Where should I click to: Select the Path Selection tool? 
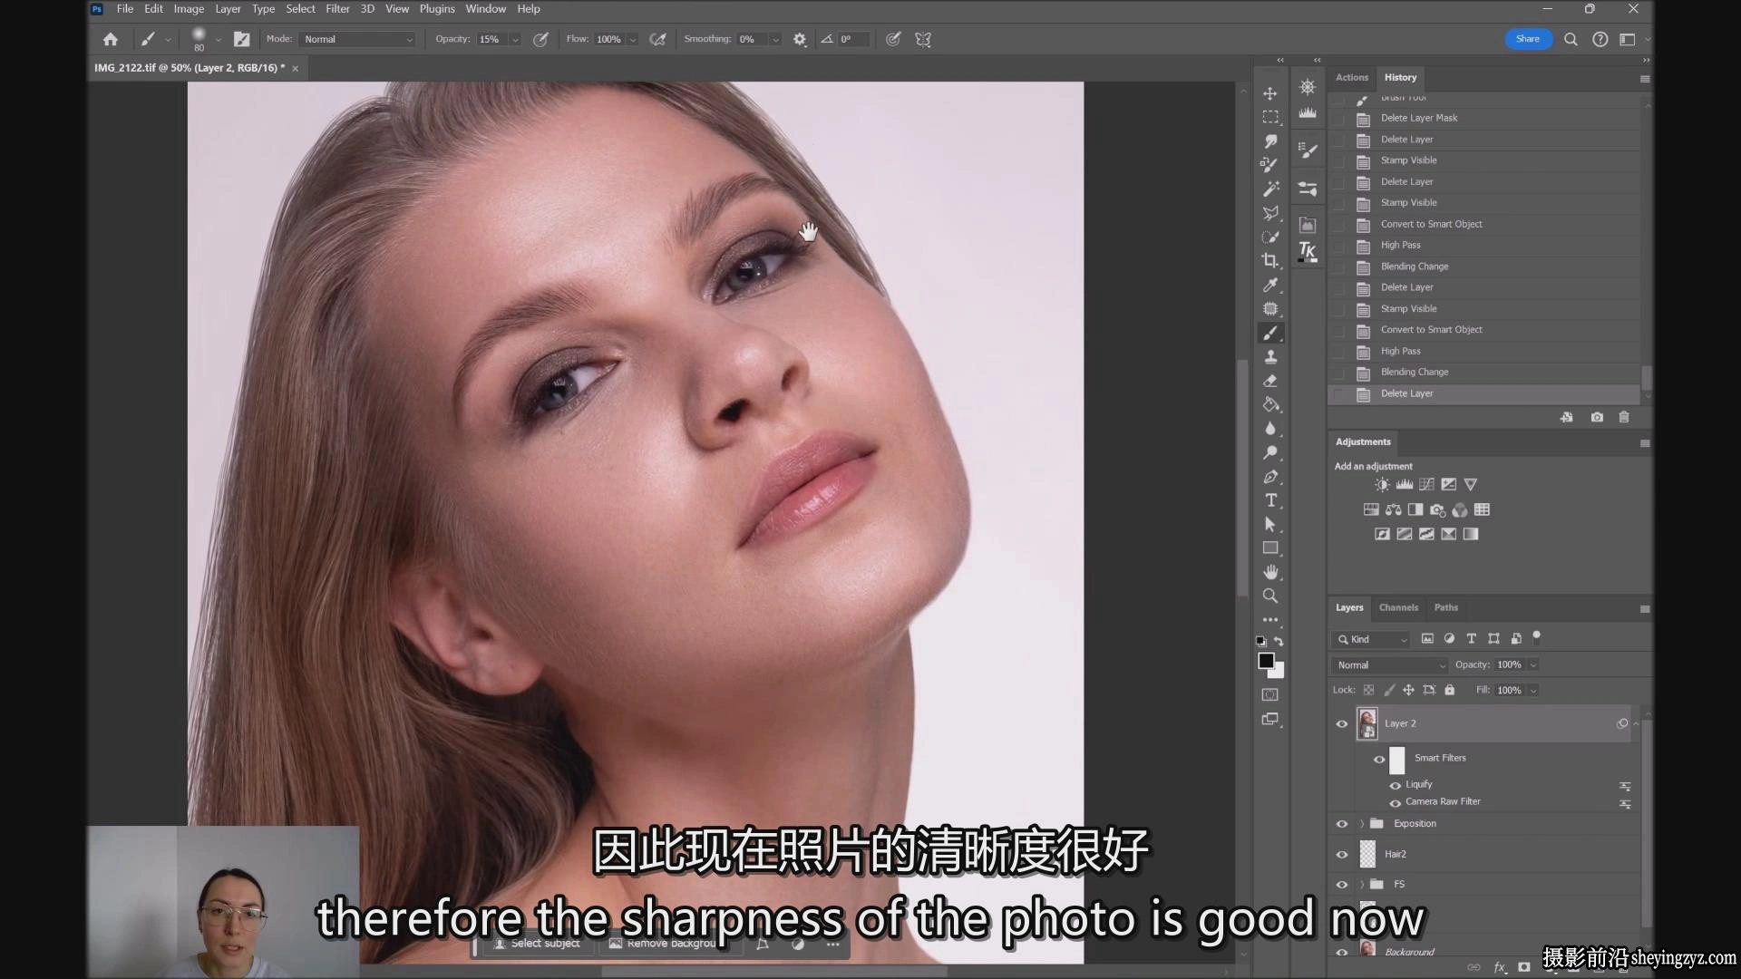1270,524
